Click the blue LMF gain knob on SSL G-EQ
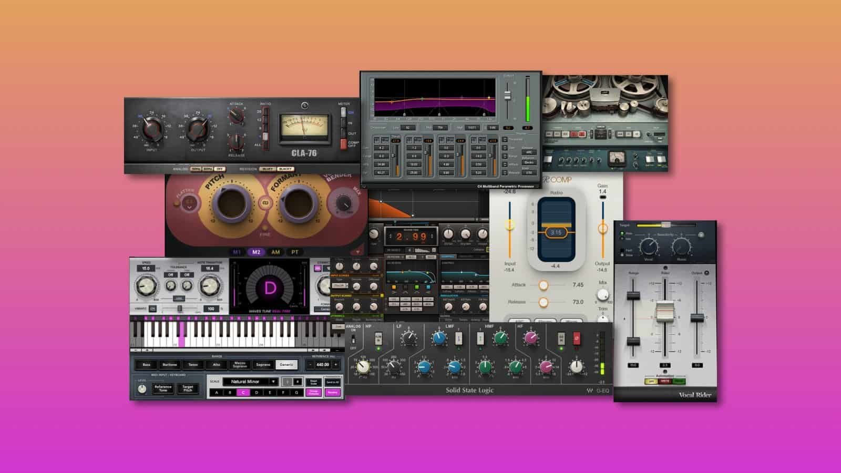Viewport: 841px width, 473px height. (439, 338)
